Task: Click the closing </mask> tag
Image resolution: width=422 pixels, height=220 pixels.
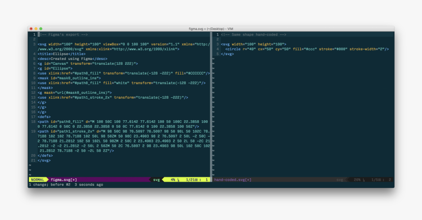Action: point(45,88)
